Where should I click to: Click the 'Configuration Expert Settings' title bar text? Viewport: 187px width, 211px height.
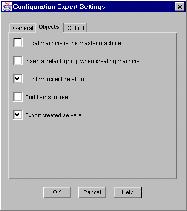coord(59,6)
